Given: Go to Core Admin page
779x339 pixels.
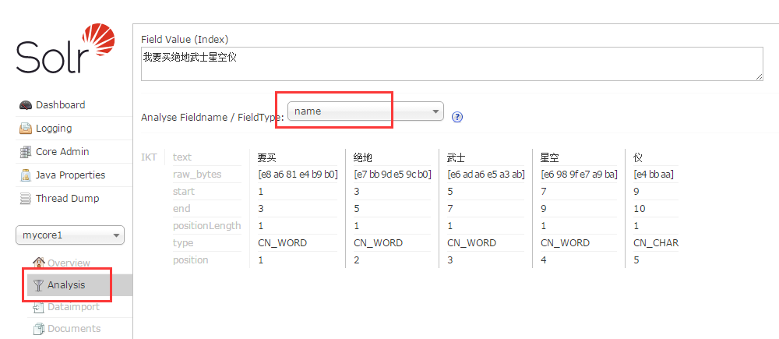Looking at the screenshot, I should click(62, 152).
